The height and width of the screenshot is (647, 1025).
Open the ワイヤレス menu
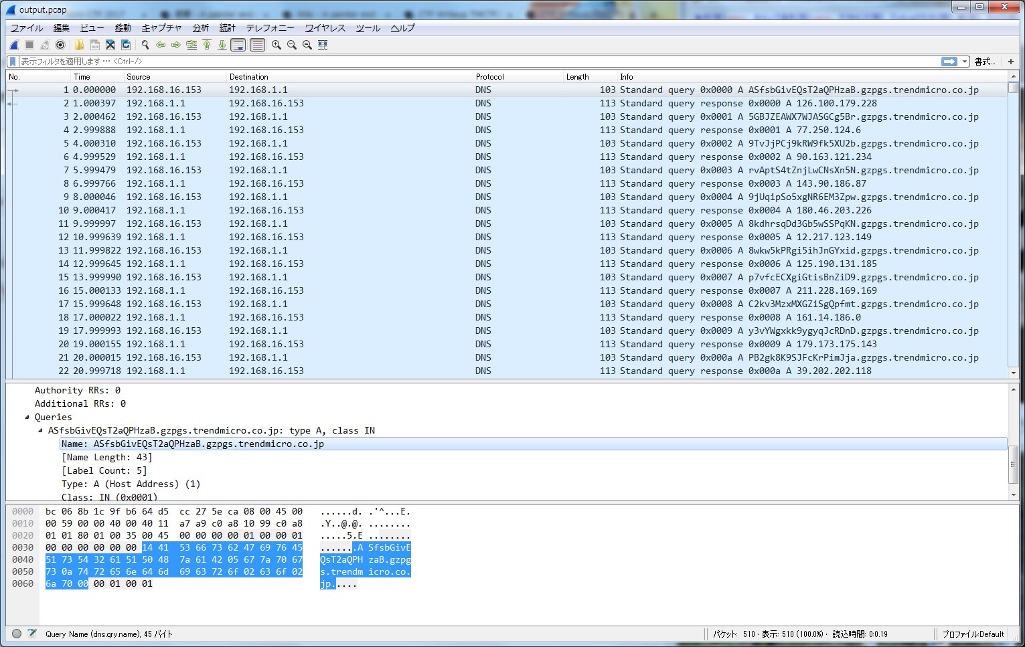click(325, 27)
